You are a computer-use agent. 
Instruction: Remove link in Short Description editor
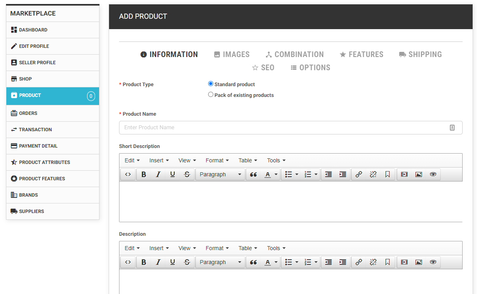pyautogui.click(x=373, y=174)
